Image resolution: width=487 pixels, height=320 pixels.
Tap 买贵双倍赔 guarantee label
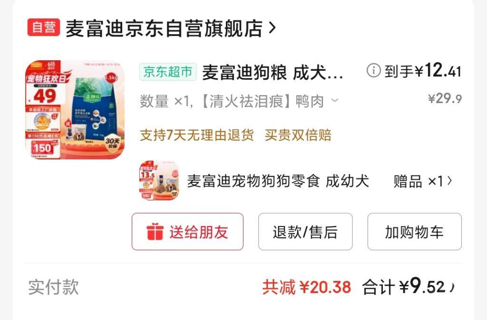click(x=298, y=135)
